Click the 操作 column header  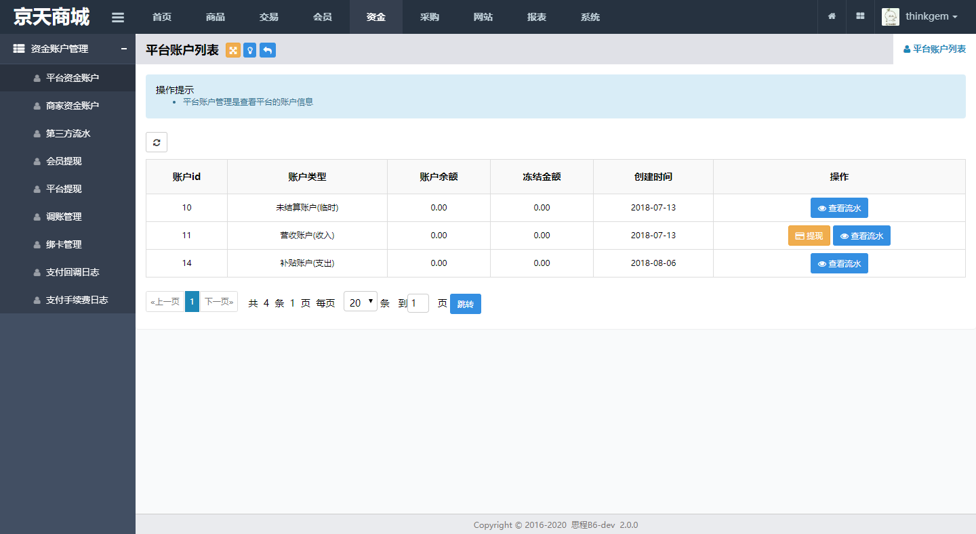pyautogui.click(x=839, y=177)
